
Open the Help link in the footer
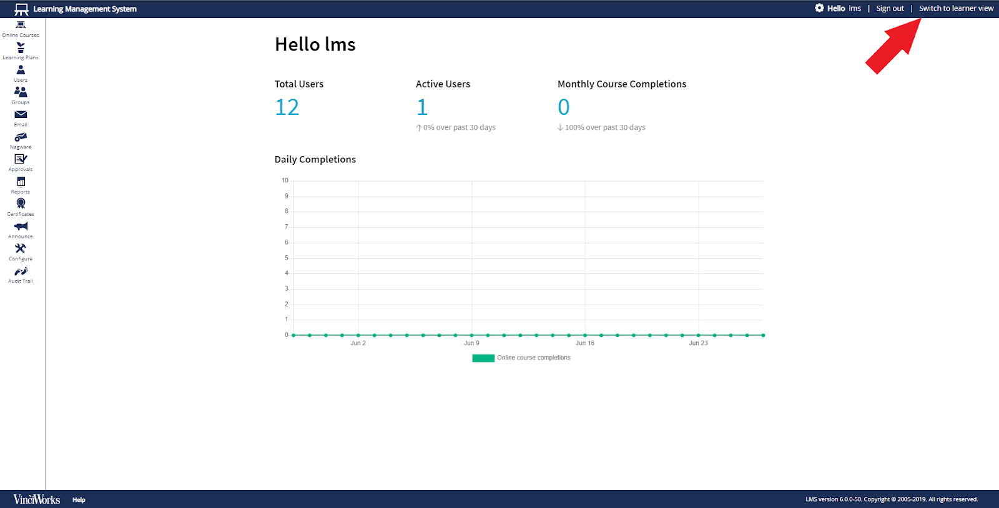79,500
